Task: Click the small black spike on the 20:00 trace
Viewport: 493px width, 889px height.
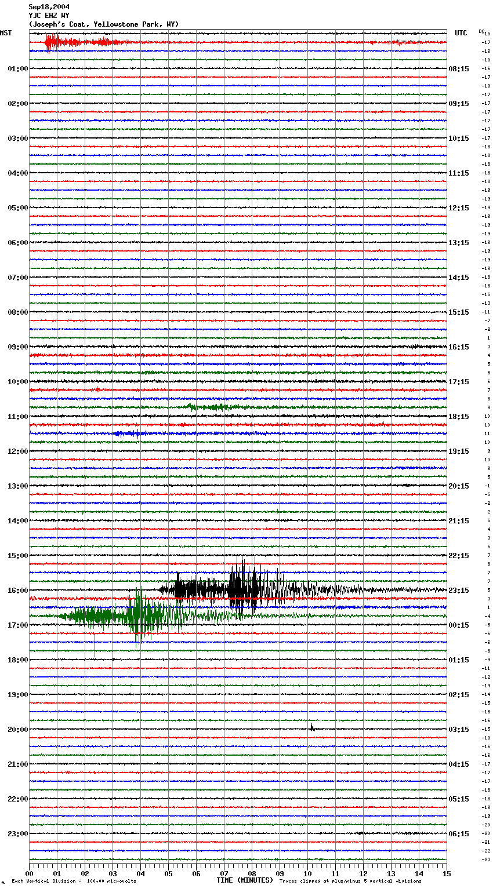Action: click(311, 727)
